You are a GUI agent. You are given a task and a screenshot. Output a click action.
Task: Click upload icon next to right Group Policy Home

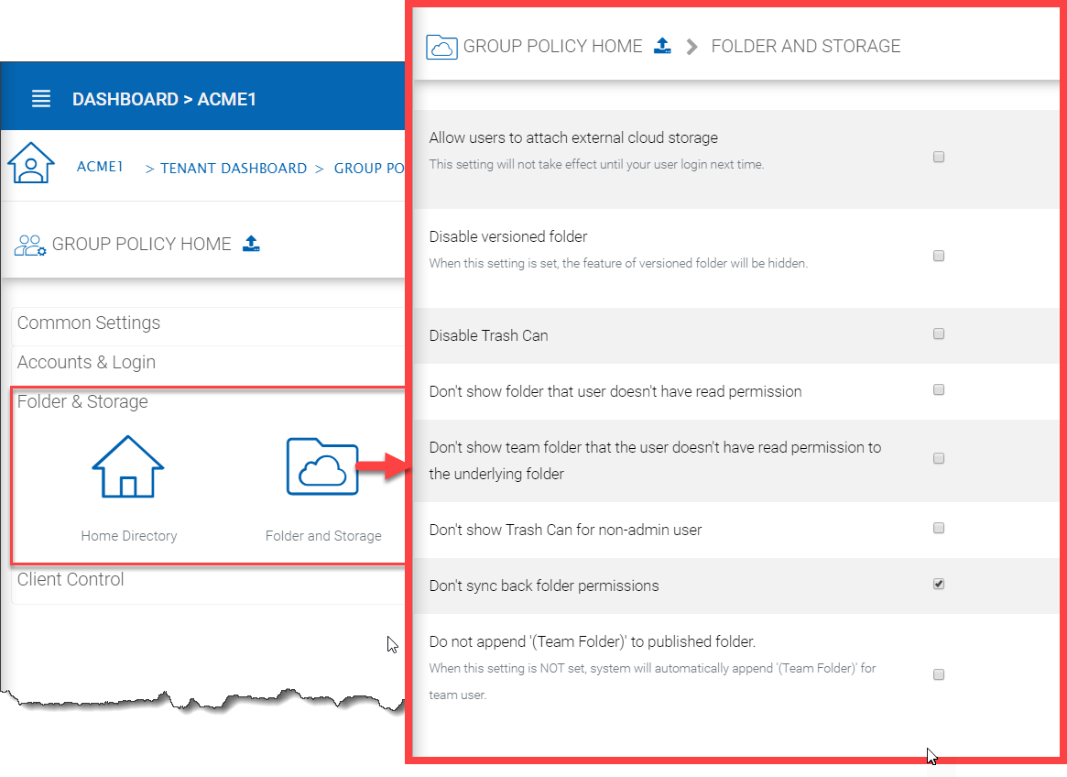point(662,46)
